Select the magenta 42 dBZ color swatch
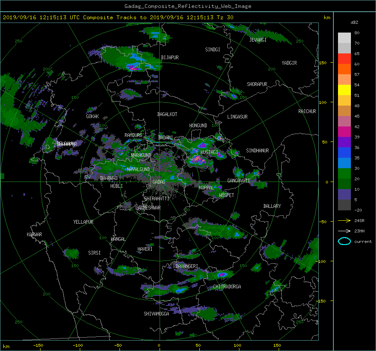Image resolution: width=376 pixels, height=351 pixels. (344, 132)
